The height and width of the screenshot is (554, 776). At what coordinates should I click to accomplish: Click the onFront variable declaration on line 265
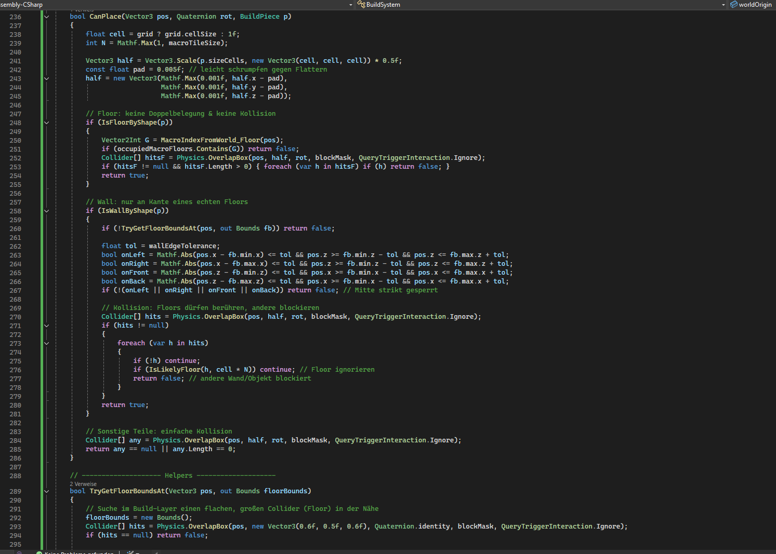135,273
